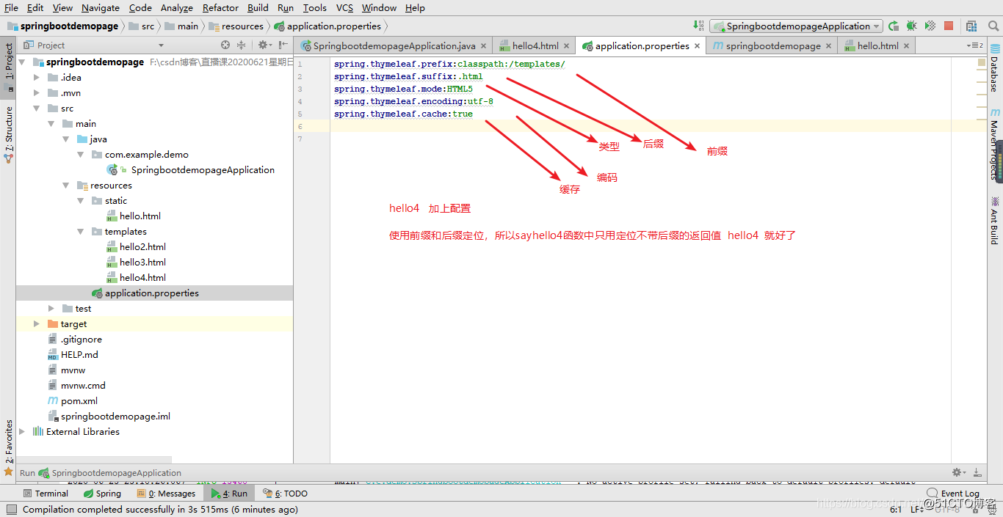Close the SpringbootdemopageApplication.java tab
The height and width of the screenshot is (517, 1003).
pos(483,45)
